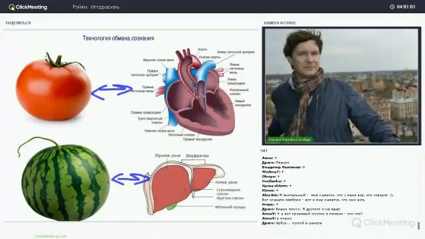Click the chat panel scrollbar handle

tap(418, 226)
